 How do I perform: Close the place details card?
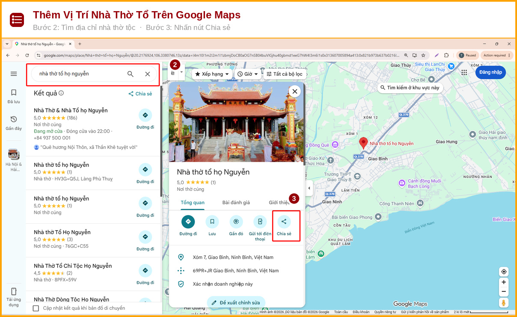pyautogui.click(x=294, y=91)
